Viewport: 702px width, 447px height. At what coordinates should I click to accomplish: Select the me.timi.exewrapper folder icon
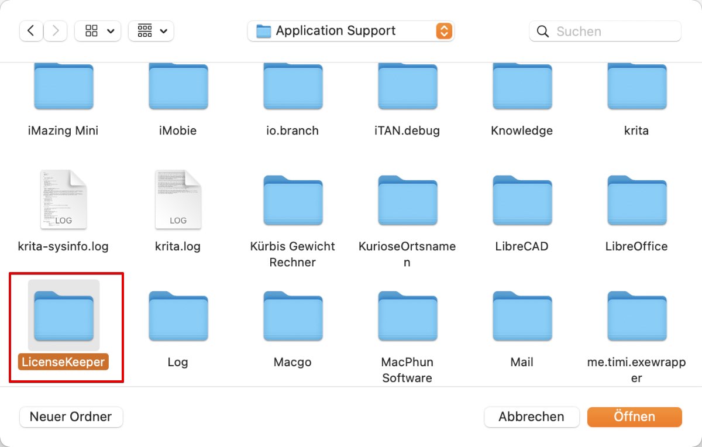click(x=636, y=316)
